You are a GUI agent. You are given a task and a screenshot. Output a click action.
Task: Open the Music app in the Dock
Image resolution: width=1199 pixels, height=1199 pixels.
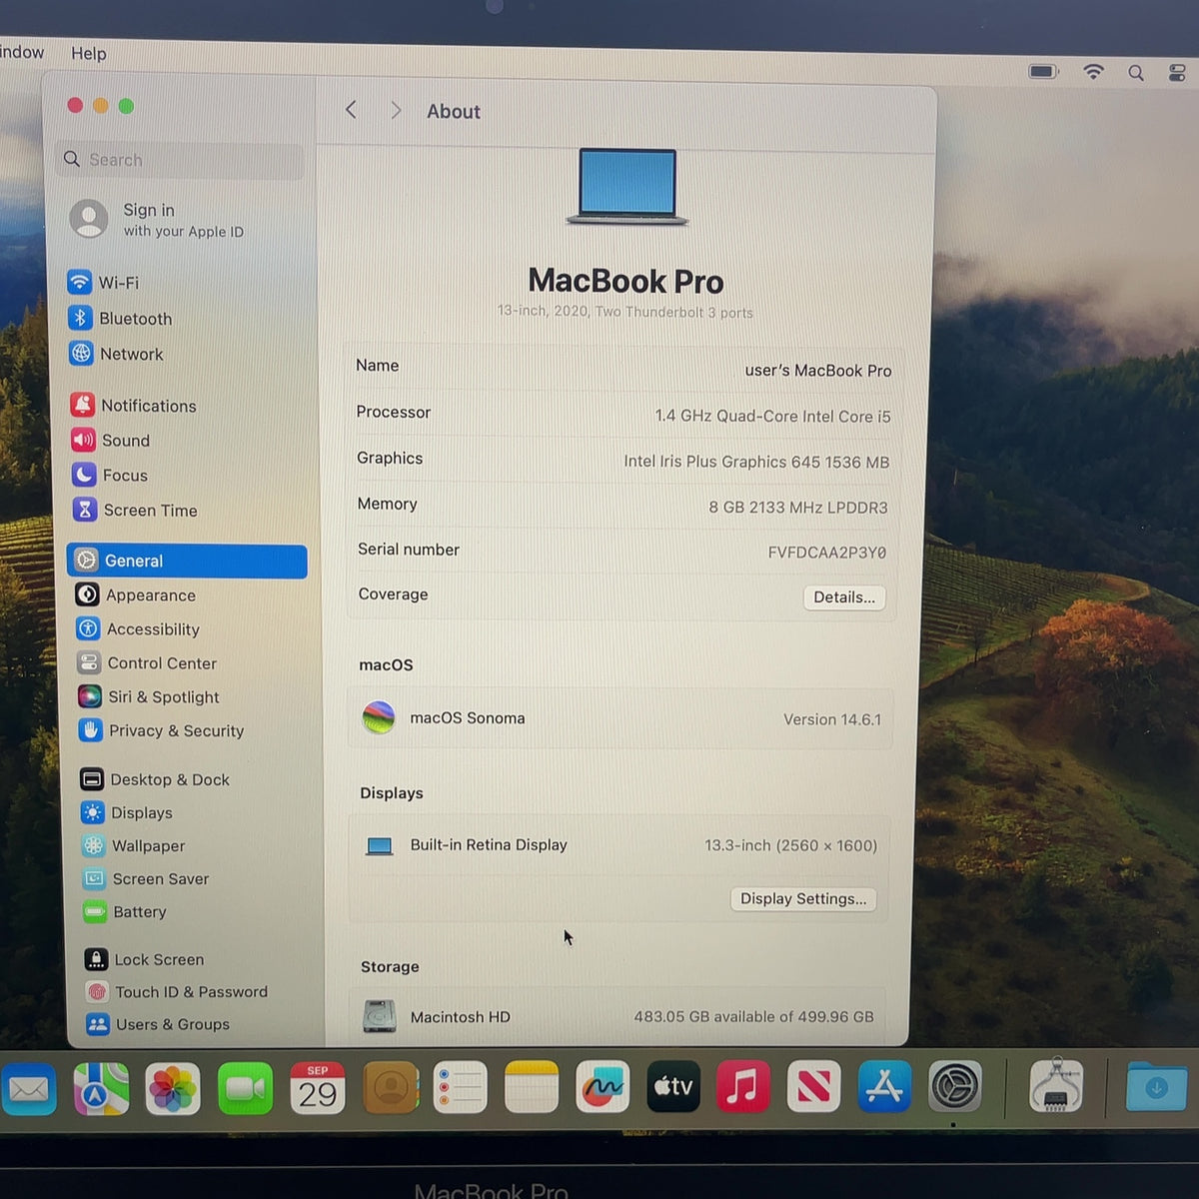tap(742, 1086)
